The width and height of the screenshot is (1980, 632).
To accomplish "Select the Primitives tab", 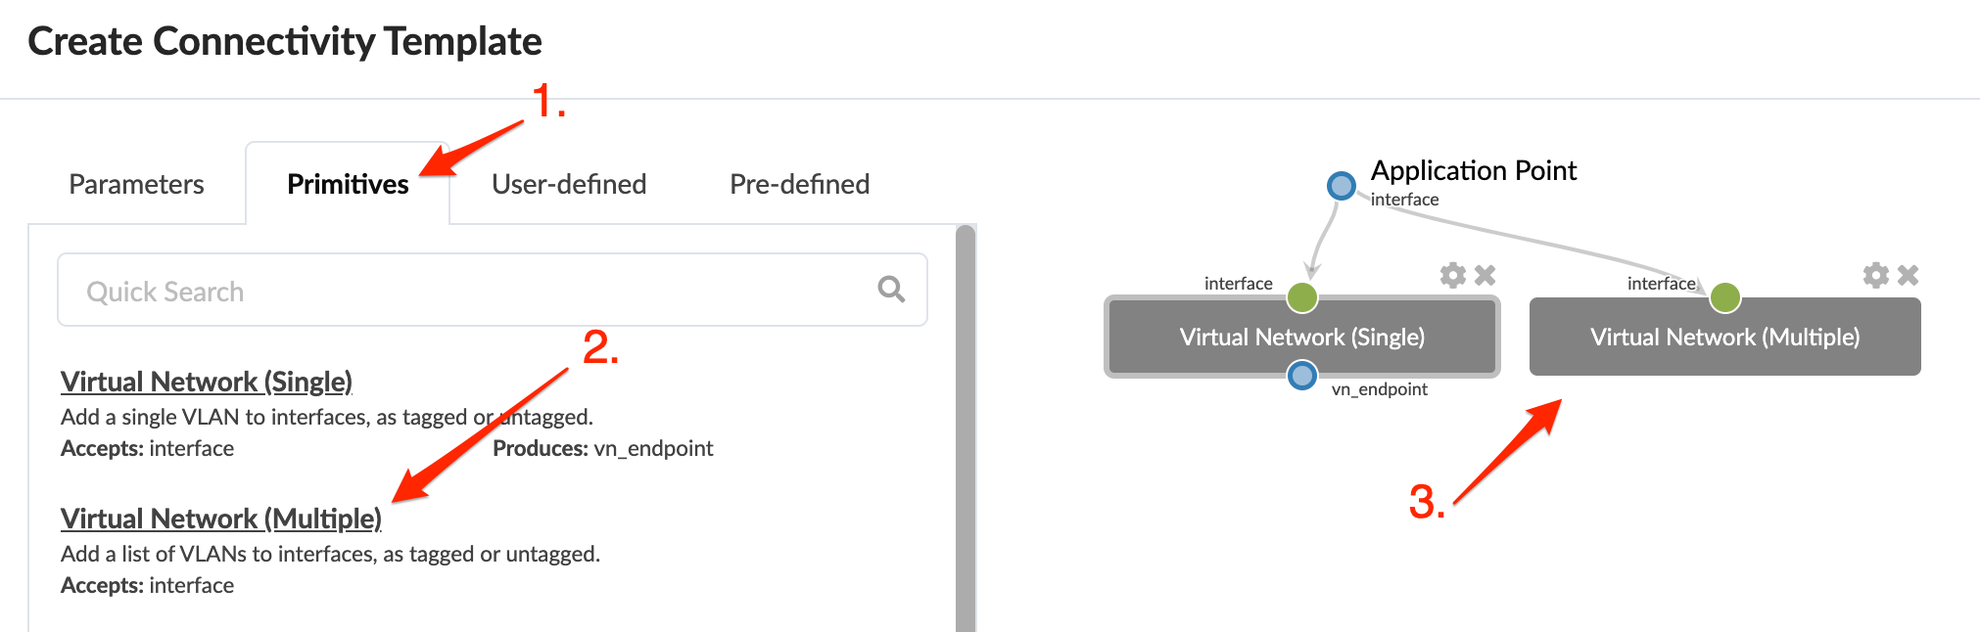I will pyautogui.click(x=348, y=184).
